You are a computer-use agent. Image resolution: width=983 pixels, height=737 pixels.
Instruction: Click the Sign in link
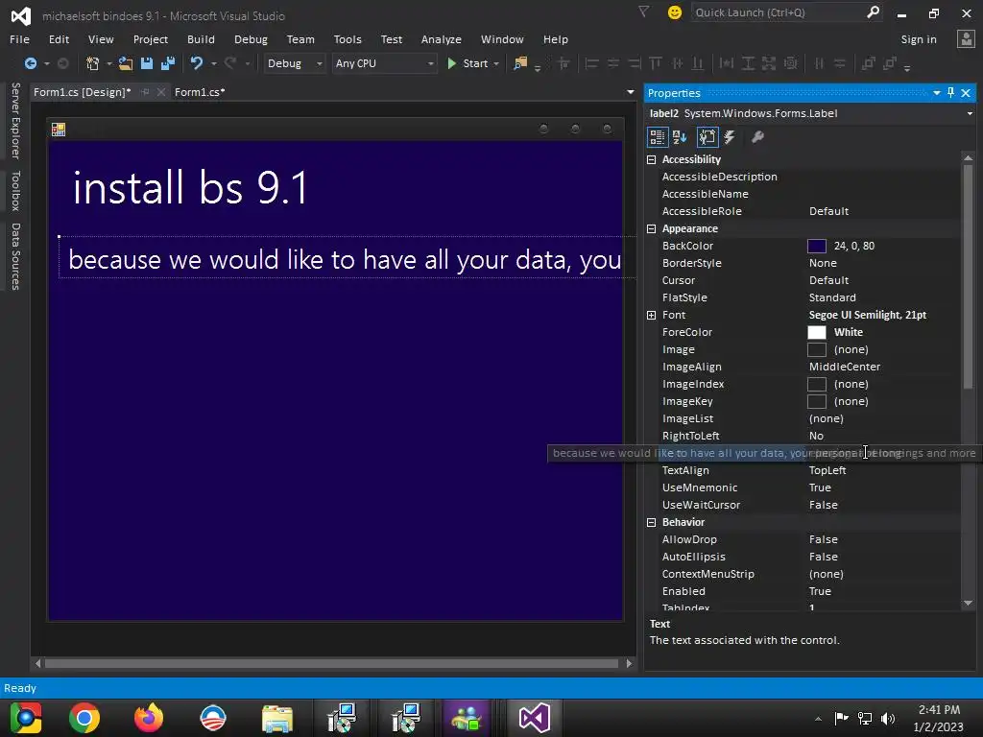click(x=919, y=39)
